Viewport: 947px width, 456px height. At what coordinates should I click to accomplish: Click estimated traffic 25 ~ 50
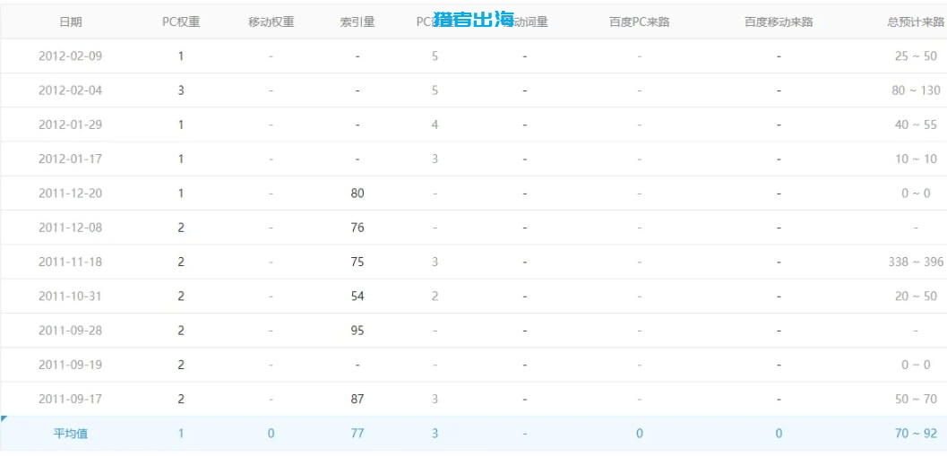(916, 56)
